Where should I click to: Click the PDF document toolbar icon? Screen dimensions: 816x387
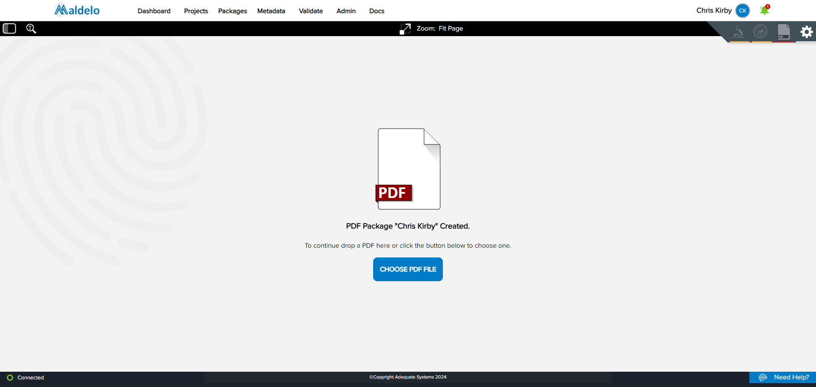click(783, 32)
